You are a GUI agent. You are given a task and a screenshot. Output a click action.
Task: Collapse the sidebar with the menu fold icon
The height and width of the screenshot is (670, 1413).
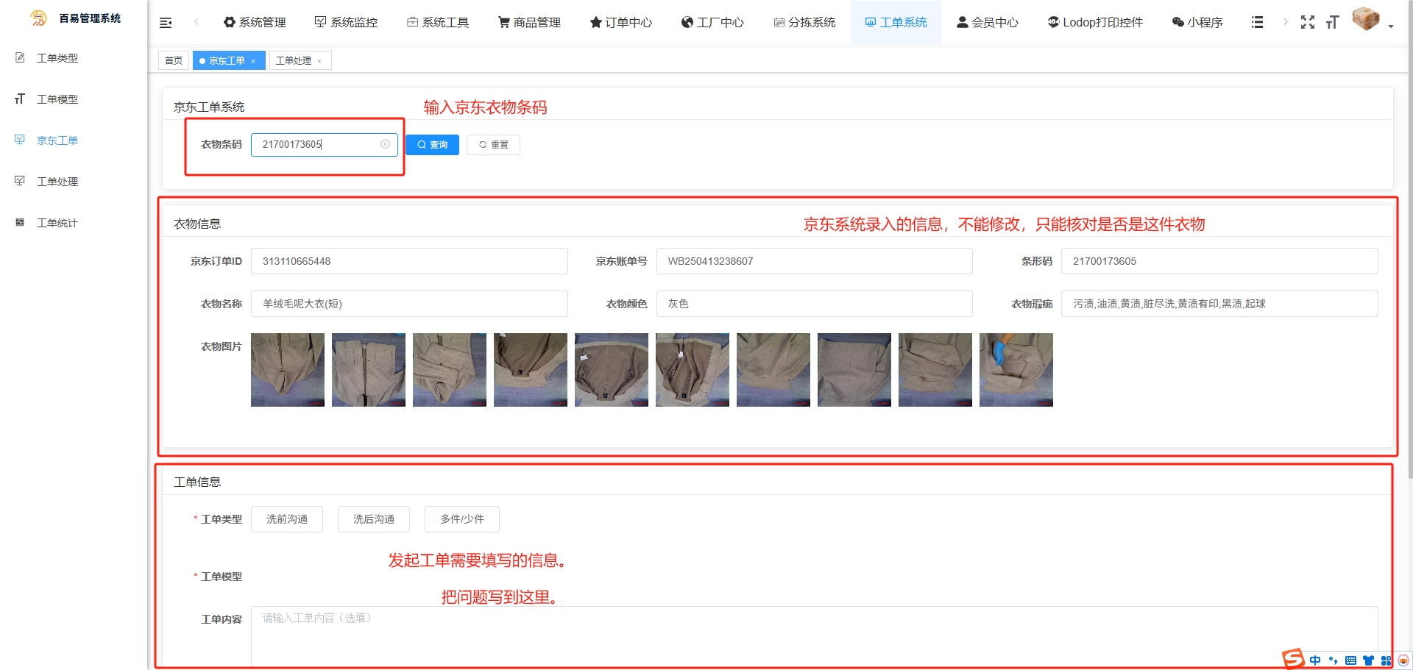click(166, 23)
